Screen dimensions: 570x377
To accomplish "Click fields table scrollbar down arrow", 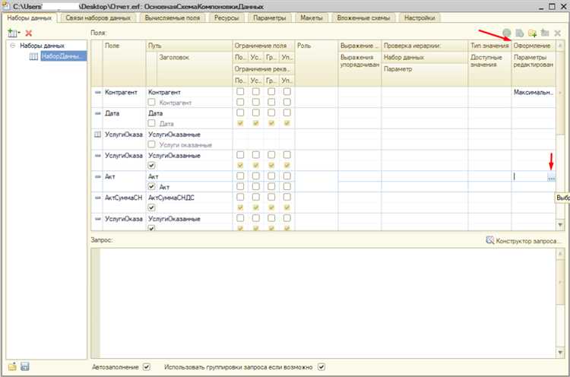I will click(560, 225).
